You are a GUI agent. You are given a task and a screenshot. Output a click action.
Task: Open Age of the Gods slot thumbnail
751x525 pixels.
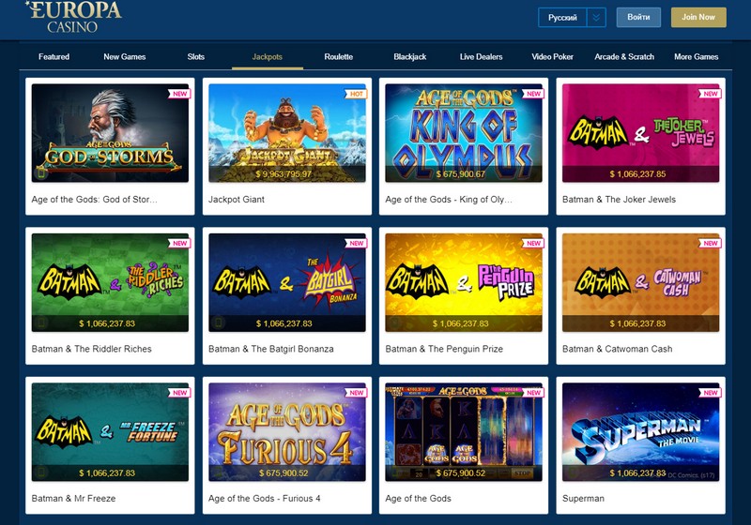tap(464, 432)
